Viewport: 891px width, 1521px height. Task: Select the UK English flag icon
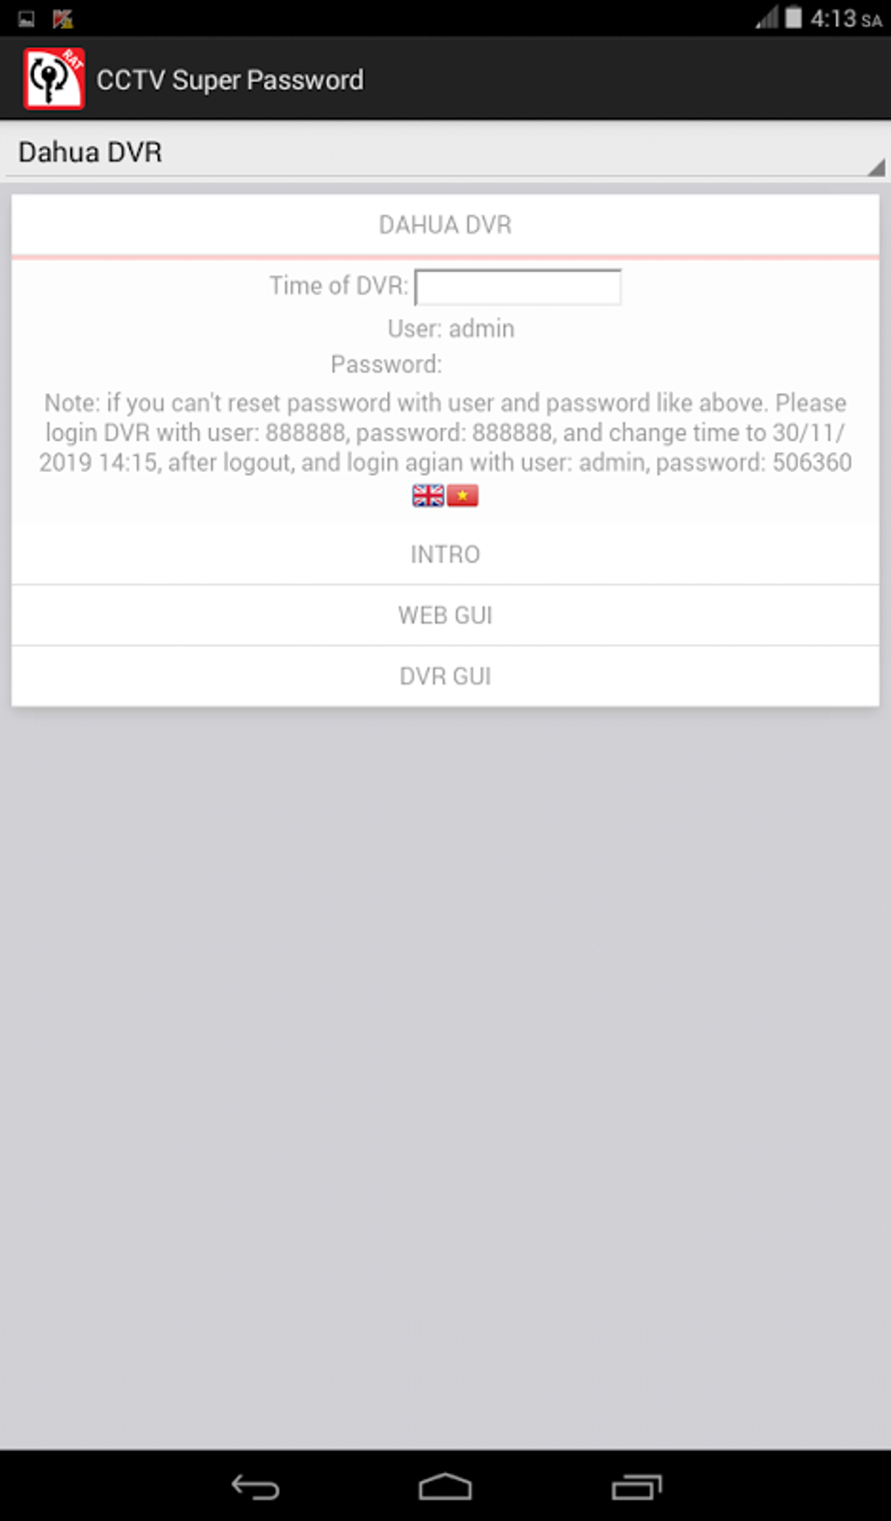click(x=428, y=496)
